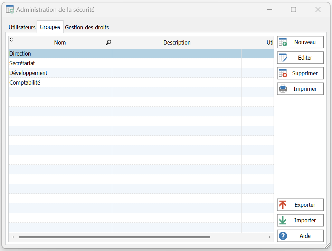Click the table-plus icon on Nouveau
The height and width of the screenshot is (251, 332).
coord(283,42)
